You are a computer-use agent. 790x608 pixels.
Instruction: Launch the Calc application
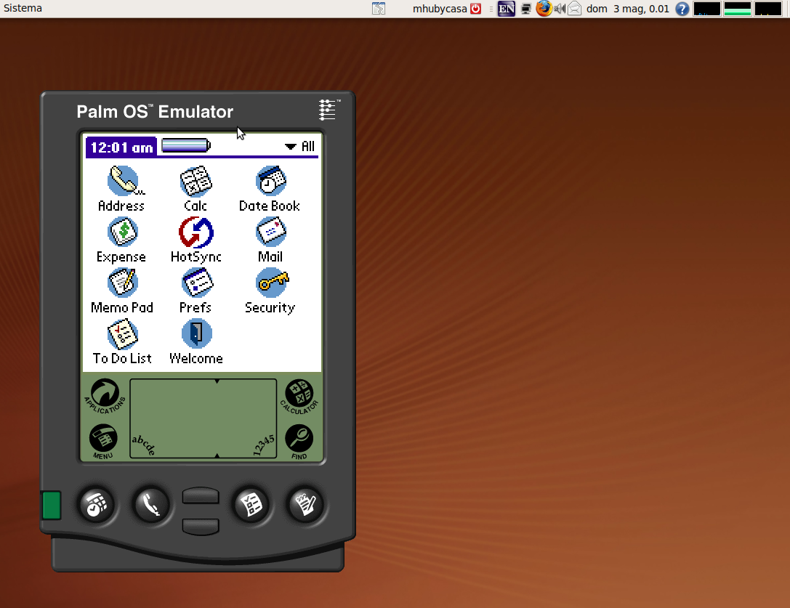point(196,188)
